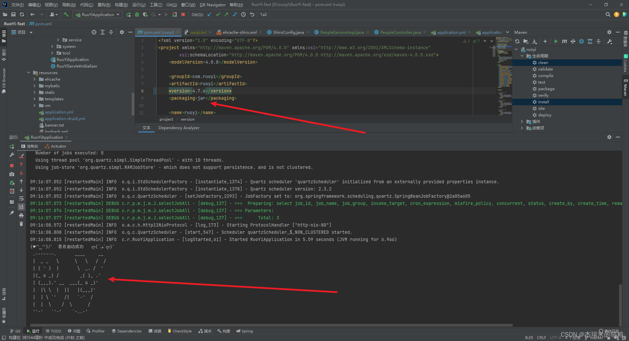629x341 pixels.
Task: Select the install lifecycle goal
Action: (x=567, y=102)
